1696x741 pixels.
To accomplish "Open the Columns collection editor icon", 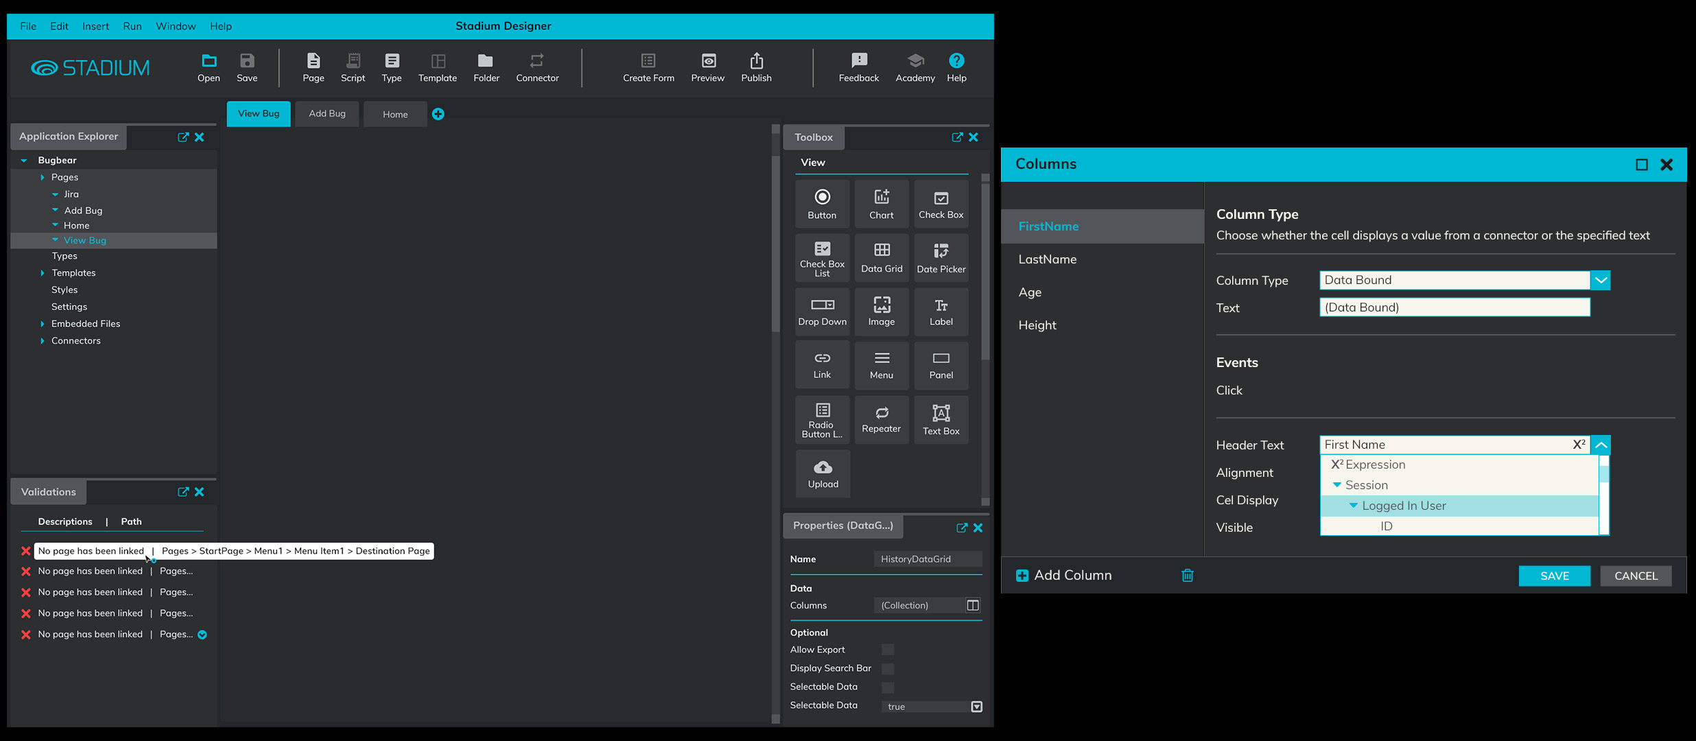I will pyautogui.click(x=973, y=605).
